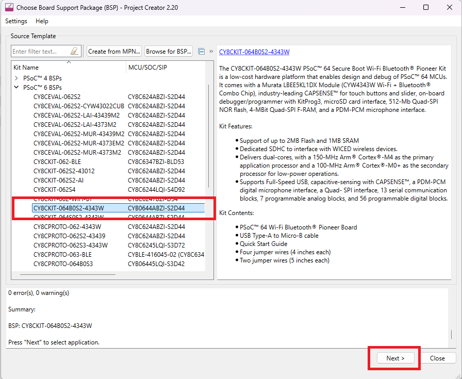Click the 'Kit Contents:' heading
This screenshot has height=379, width=462.
[237, 213]
